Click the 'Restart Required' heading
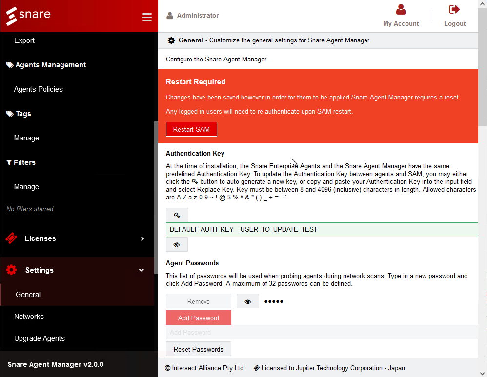The image size is (487, 377). [x=196, y=81]
